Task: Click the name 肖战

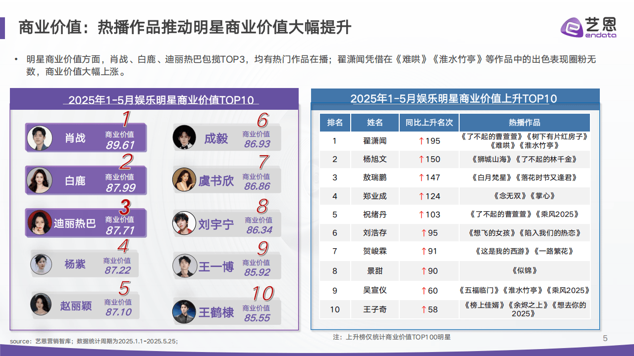Action: (x=75, y=138)
